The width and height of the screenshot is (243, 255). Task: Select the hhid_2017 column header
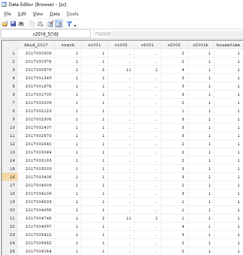click(36, 45)
